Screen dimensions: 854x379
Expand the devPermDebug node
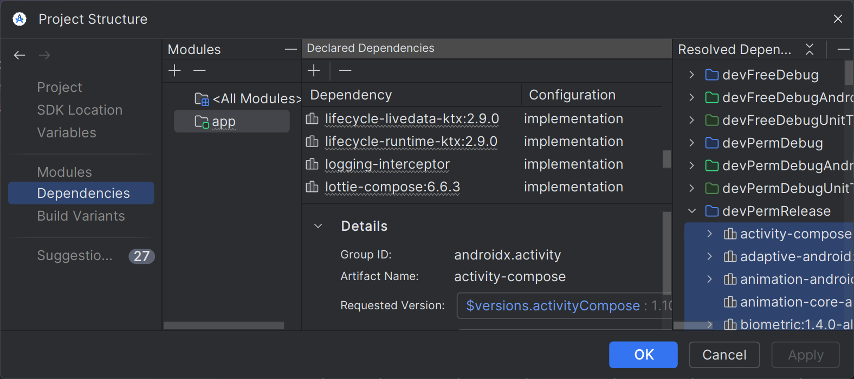[691, 143]
